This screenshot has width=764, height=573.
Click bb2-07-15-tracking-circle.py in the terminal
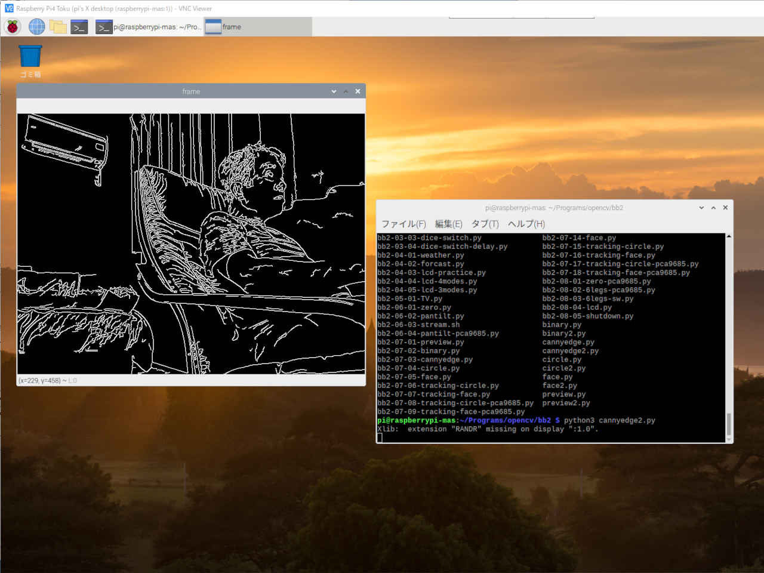pos(603,247)
